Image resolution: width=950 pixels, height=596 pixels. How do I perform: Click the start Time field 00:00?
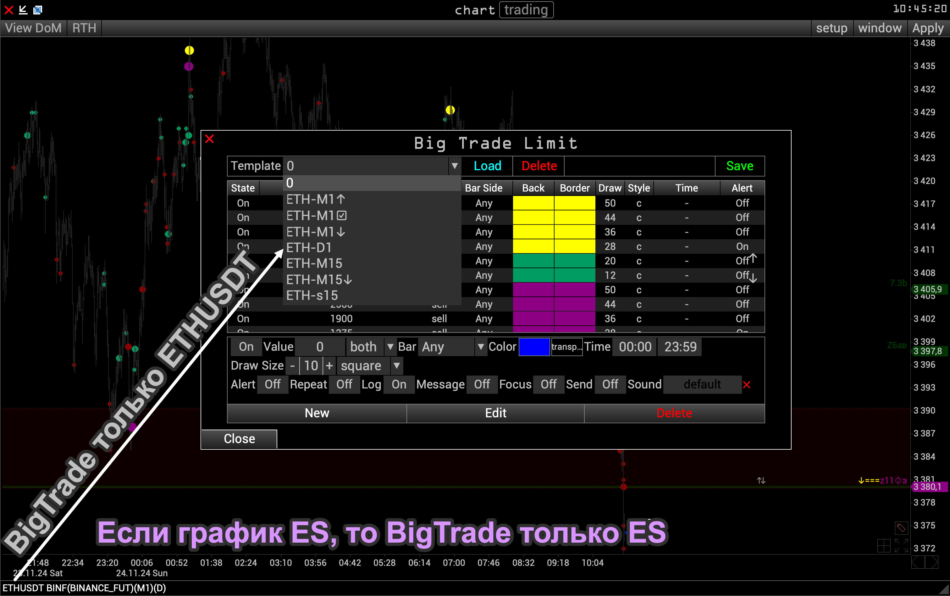(635, 347)
